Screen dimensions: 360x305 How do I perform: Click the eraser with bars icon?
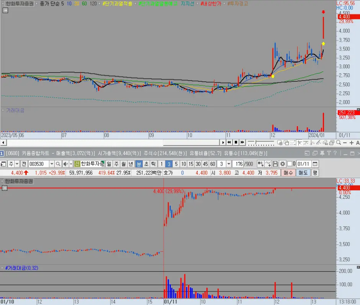coord(325,143)
